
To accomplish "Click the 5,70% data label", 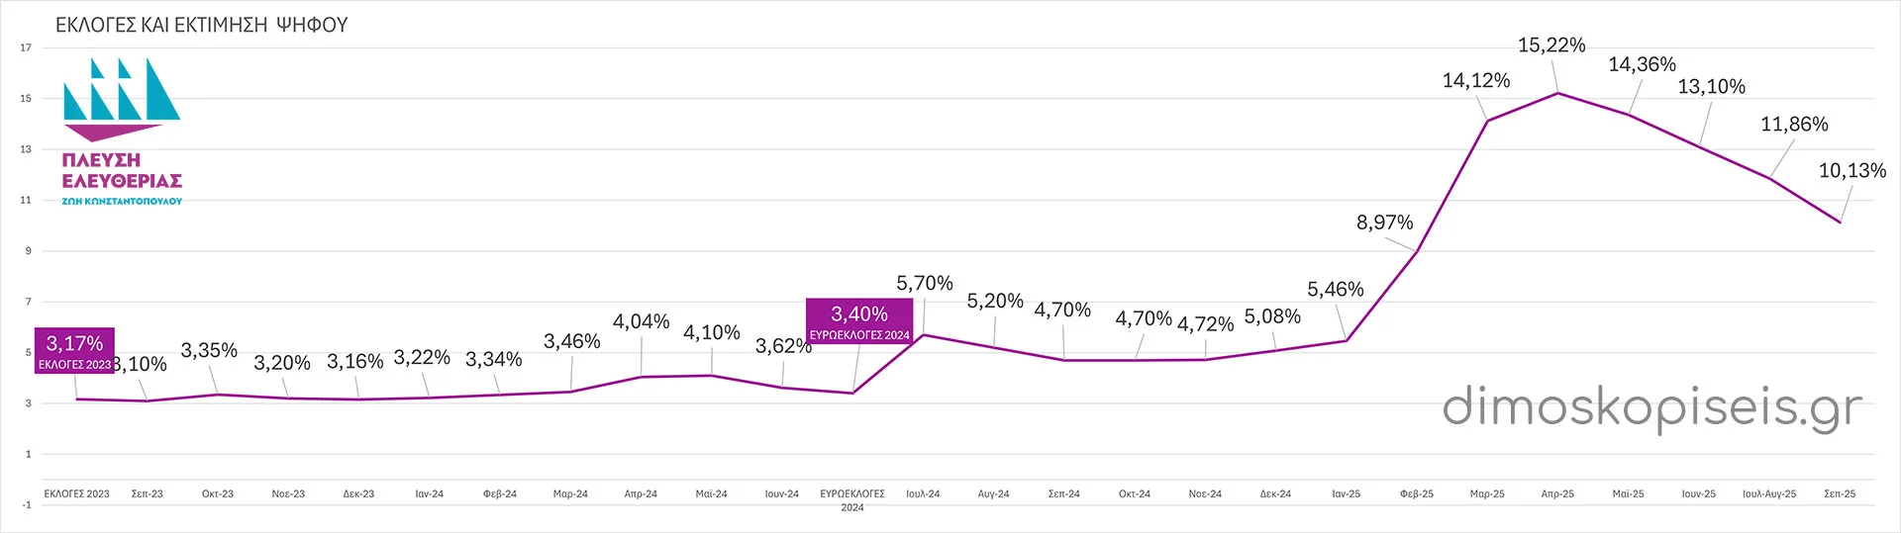I will click(x=925, y=284).
